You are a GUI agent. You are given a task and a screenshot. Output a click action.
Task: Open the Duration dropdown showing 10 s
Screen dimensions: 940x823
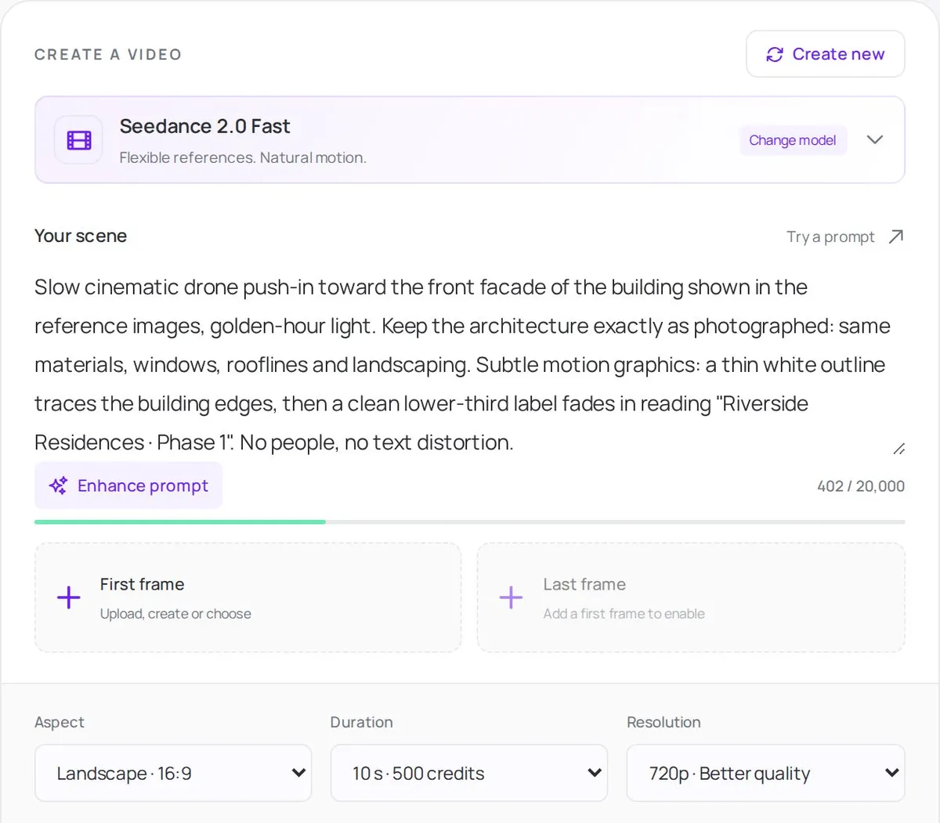(469, 773)
